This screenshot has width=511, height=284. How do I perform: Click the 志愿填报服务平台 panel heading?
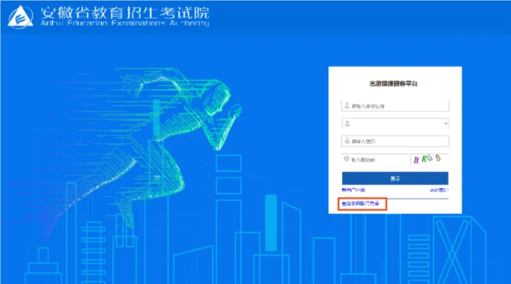pyautogui.click(x=393, y=84)
